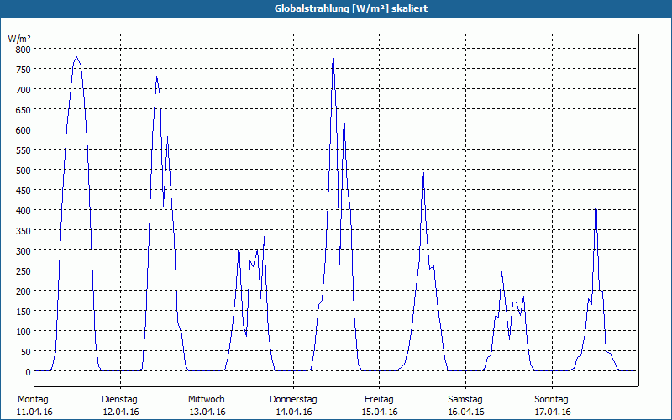Click the 14.04.16 date label

pos(293,412)
